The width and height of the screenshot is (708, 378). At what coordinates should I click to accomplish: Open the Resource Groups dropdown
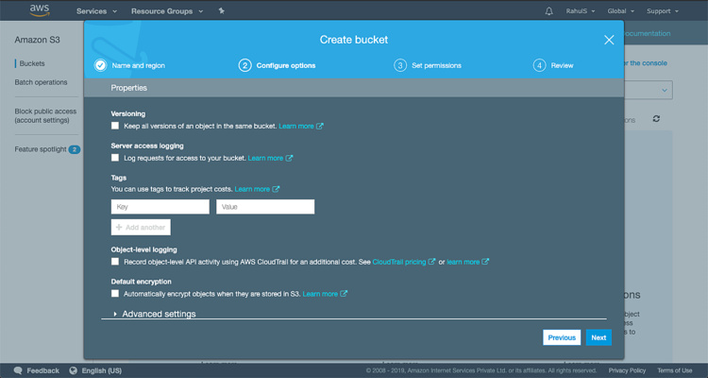pos(167,11)
